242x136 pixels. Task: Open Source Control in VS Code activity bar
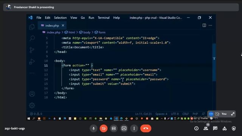click(32, 50)
